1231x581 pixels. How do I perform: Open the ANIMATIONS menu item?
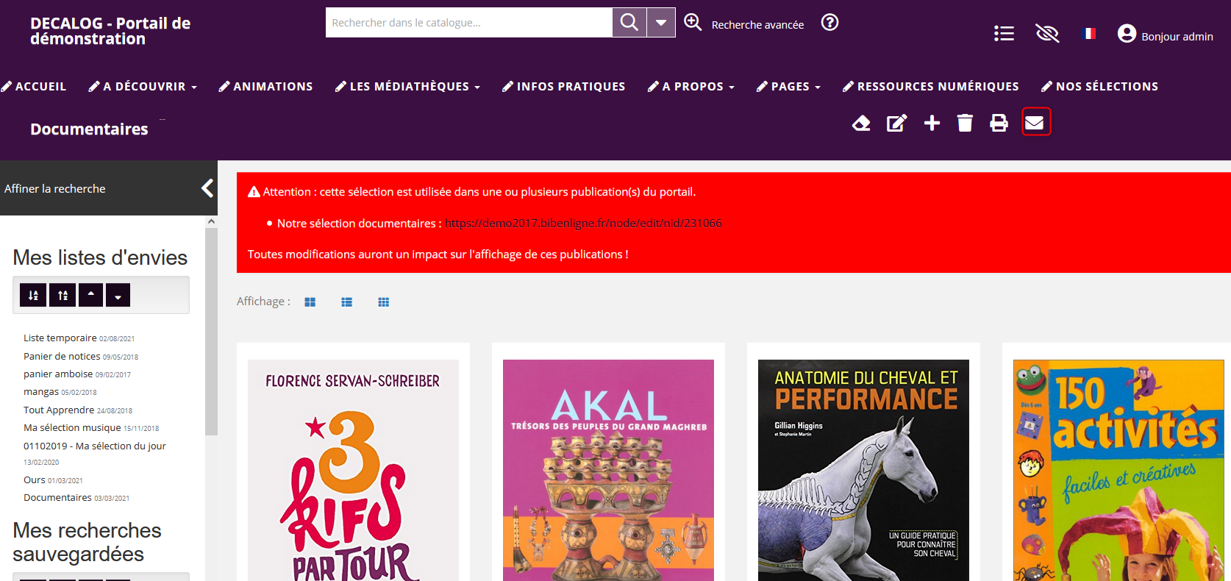click(x=265, y=86)
